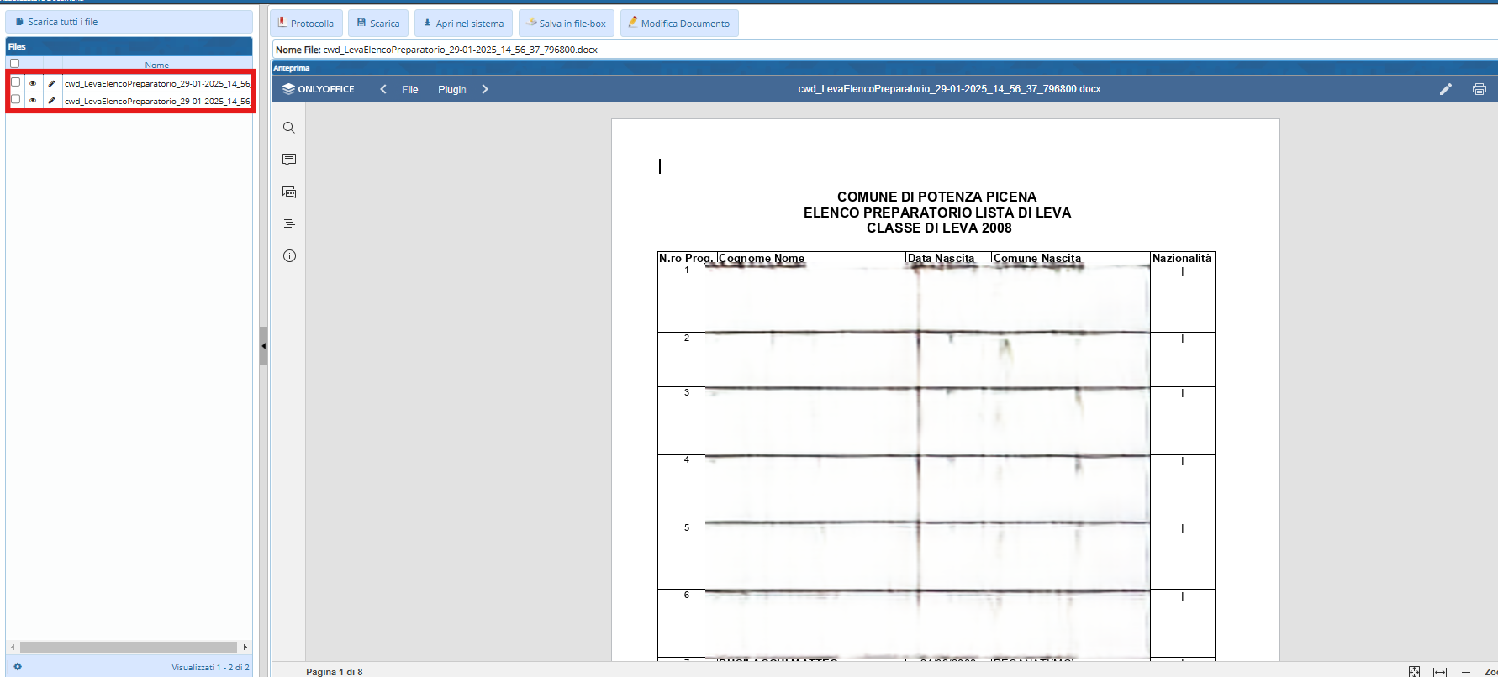This screenshot has height=677, width=1498.
Task: Click the pencil edit icon in ONLYOFFICE header
Action: [1445, 89]
